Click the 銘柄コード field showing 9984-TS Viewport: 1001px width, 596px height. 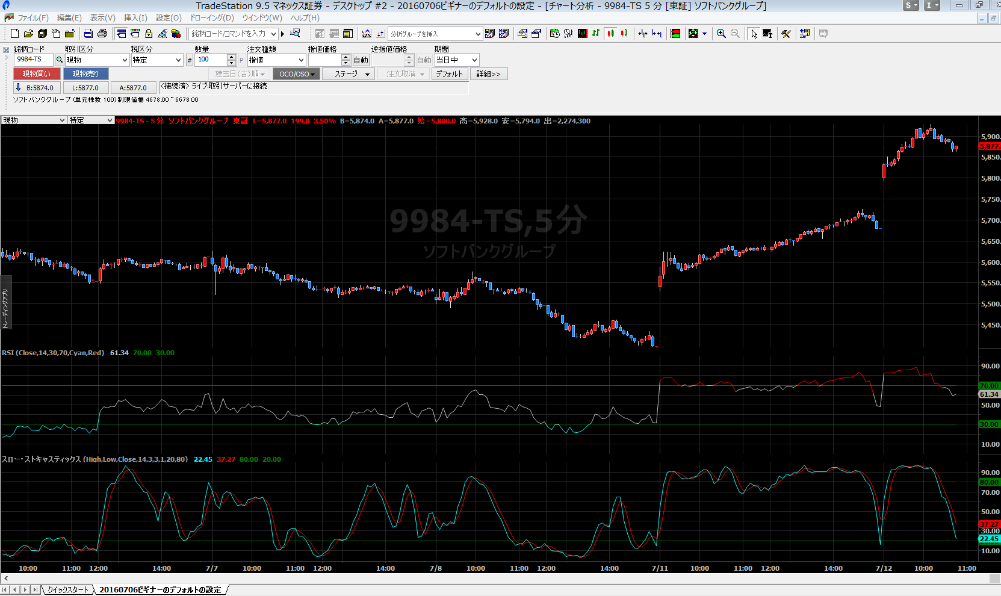coord(33,60)
